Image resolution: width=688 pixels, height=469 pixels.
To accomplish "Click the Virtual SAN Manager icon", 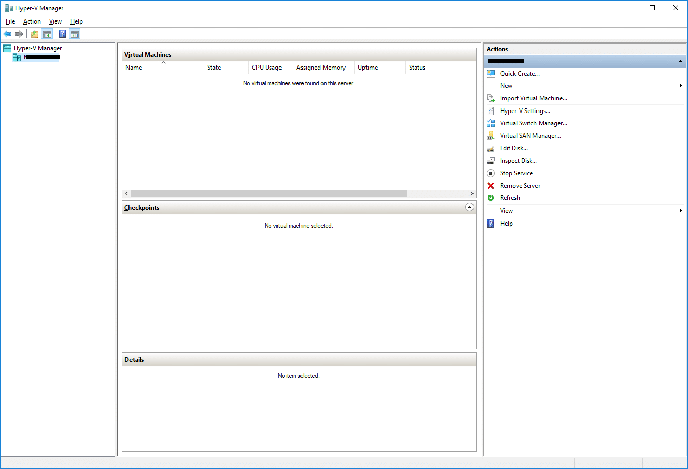I will coord(491,136).
